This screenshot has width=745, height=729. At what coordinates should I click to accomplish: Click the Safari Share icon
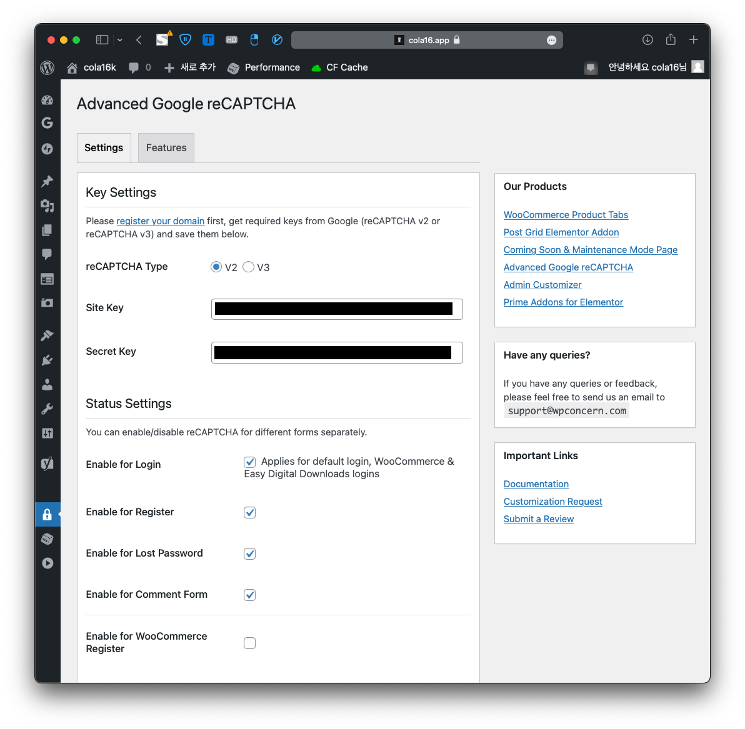pyautogui.click(x=671, y=40)
